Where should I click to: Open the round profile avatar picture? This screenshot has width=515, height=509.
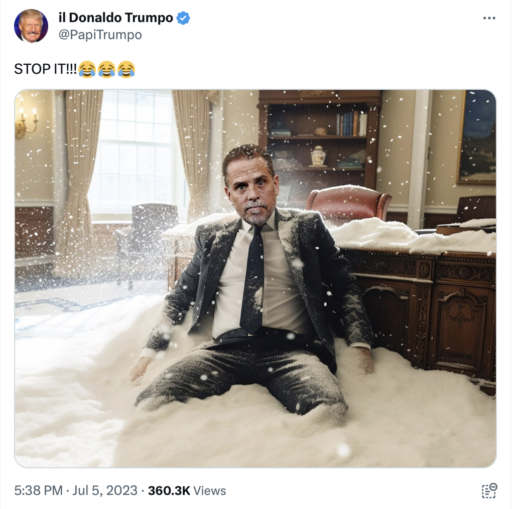click(x=31, y=26)
